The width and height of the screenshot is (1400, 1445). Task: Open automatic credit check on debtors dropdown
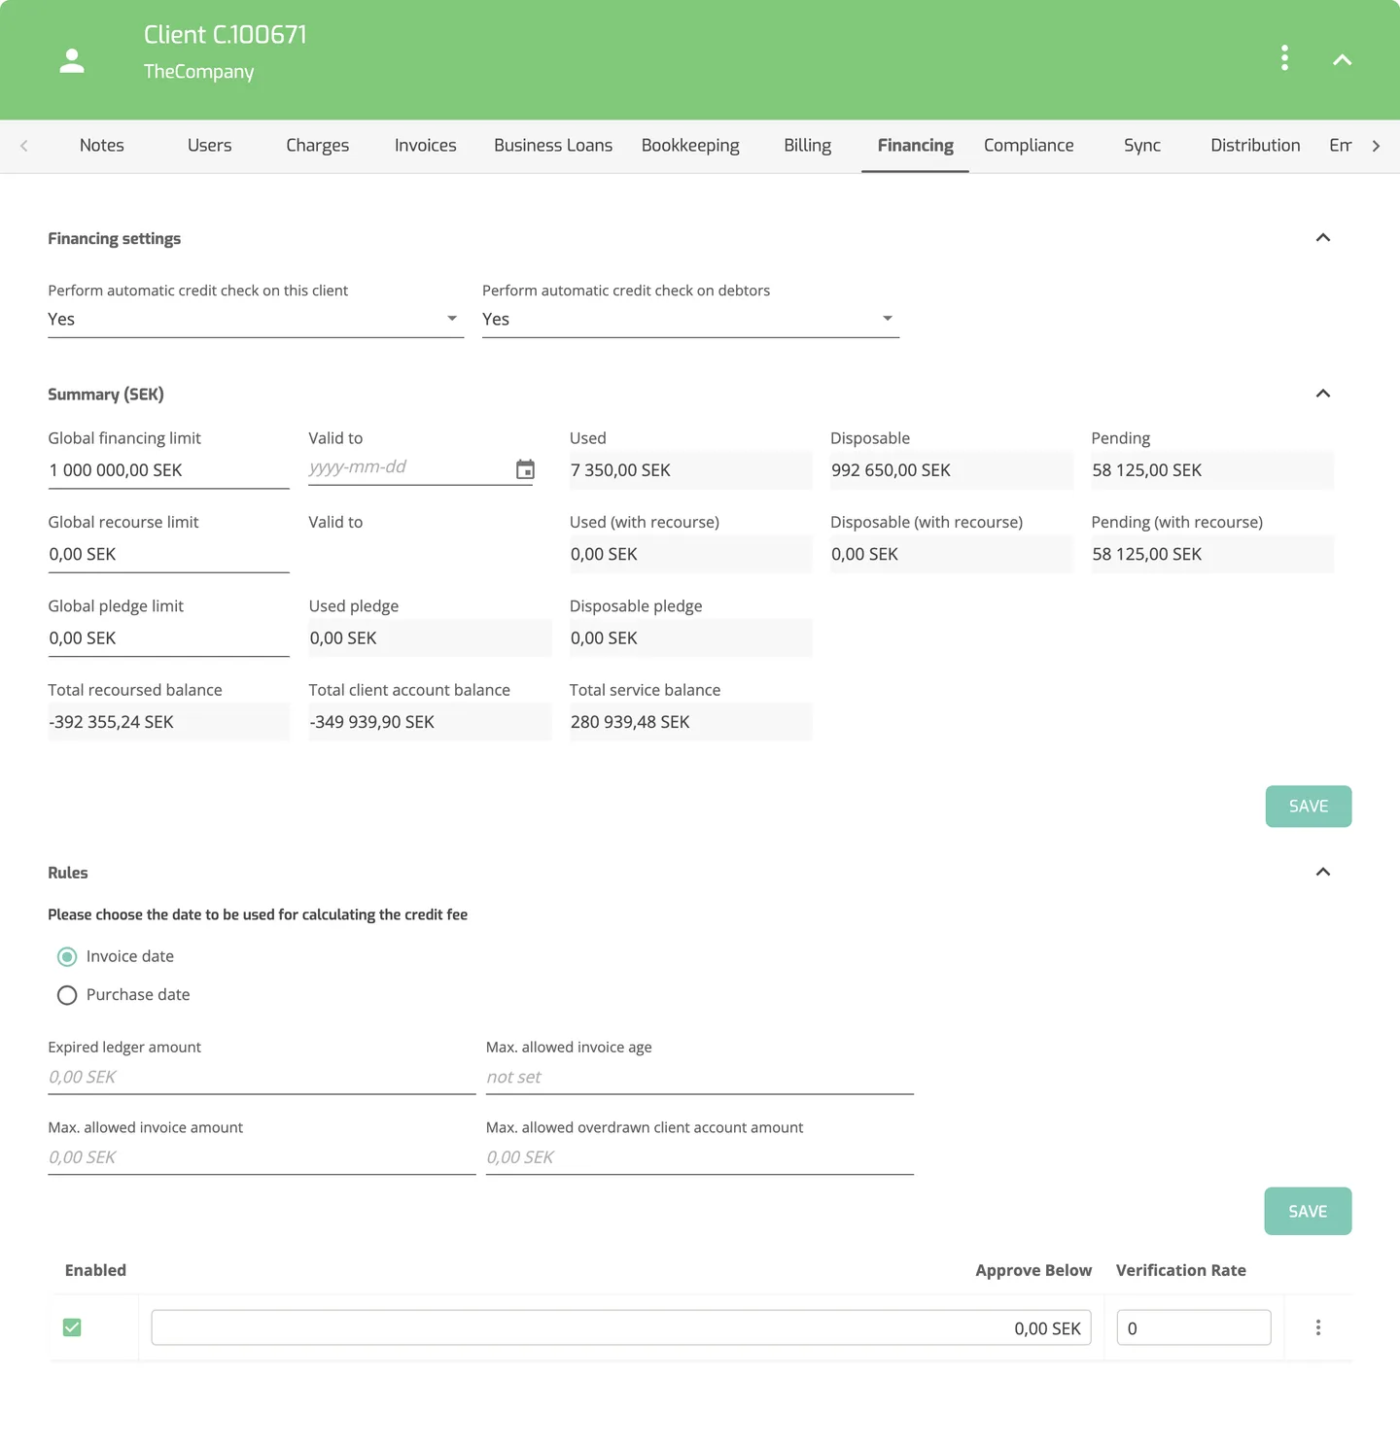coord(690,319)
